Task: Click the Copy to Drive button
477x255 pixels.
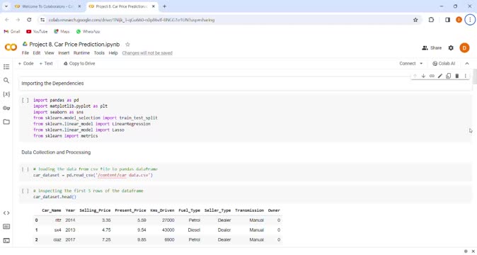Action: click(x=79, y=64)
